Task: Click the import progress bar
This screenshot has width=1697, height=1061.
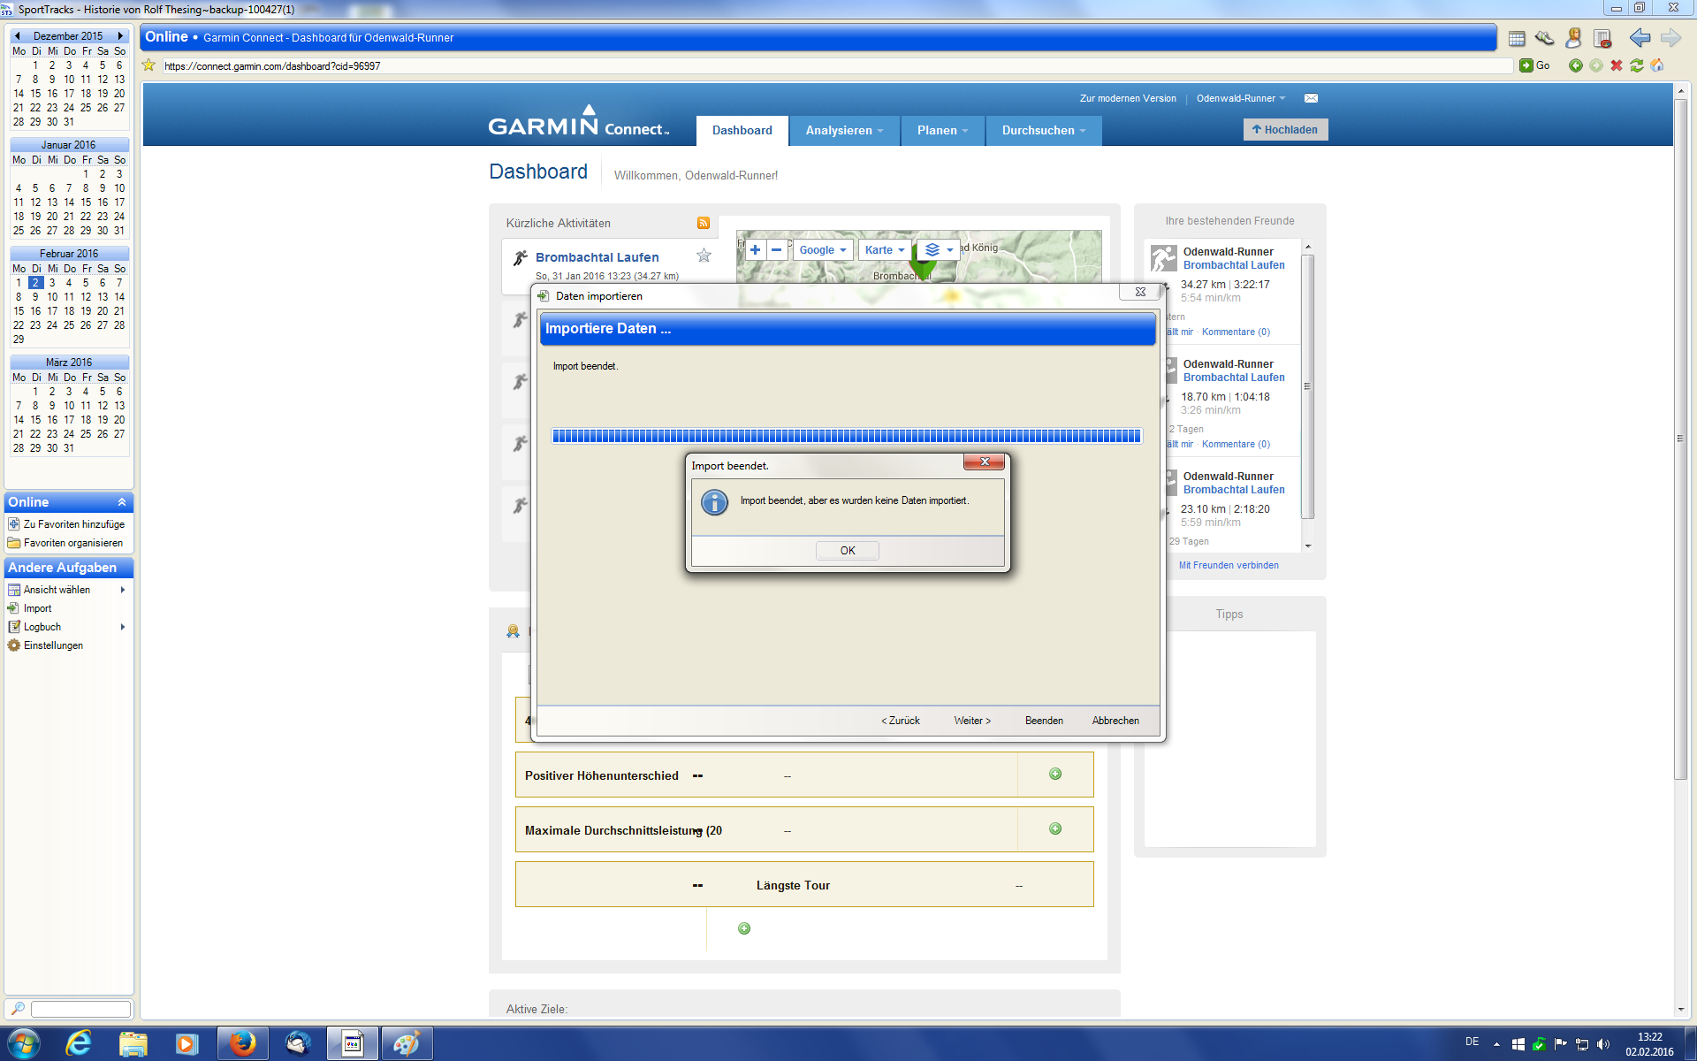Action: pyautogui.click(x=846, y=436)
